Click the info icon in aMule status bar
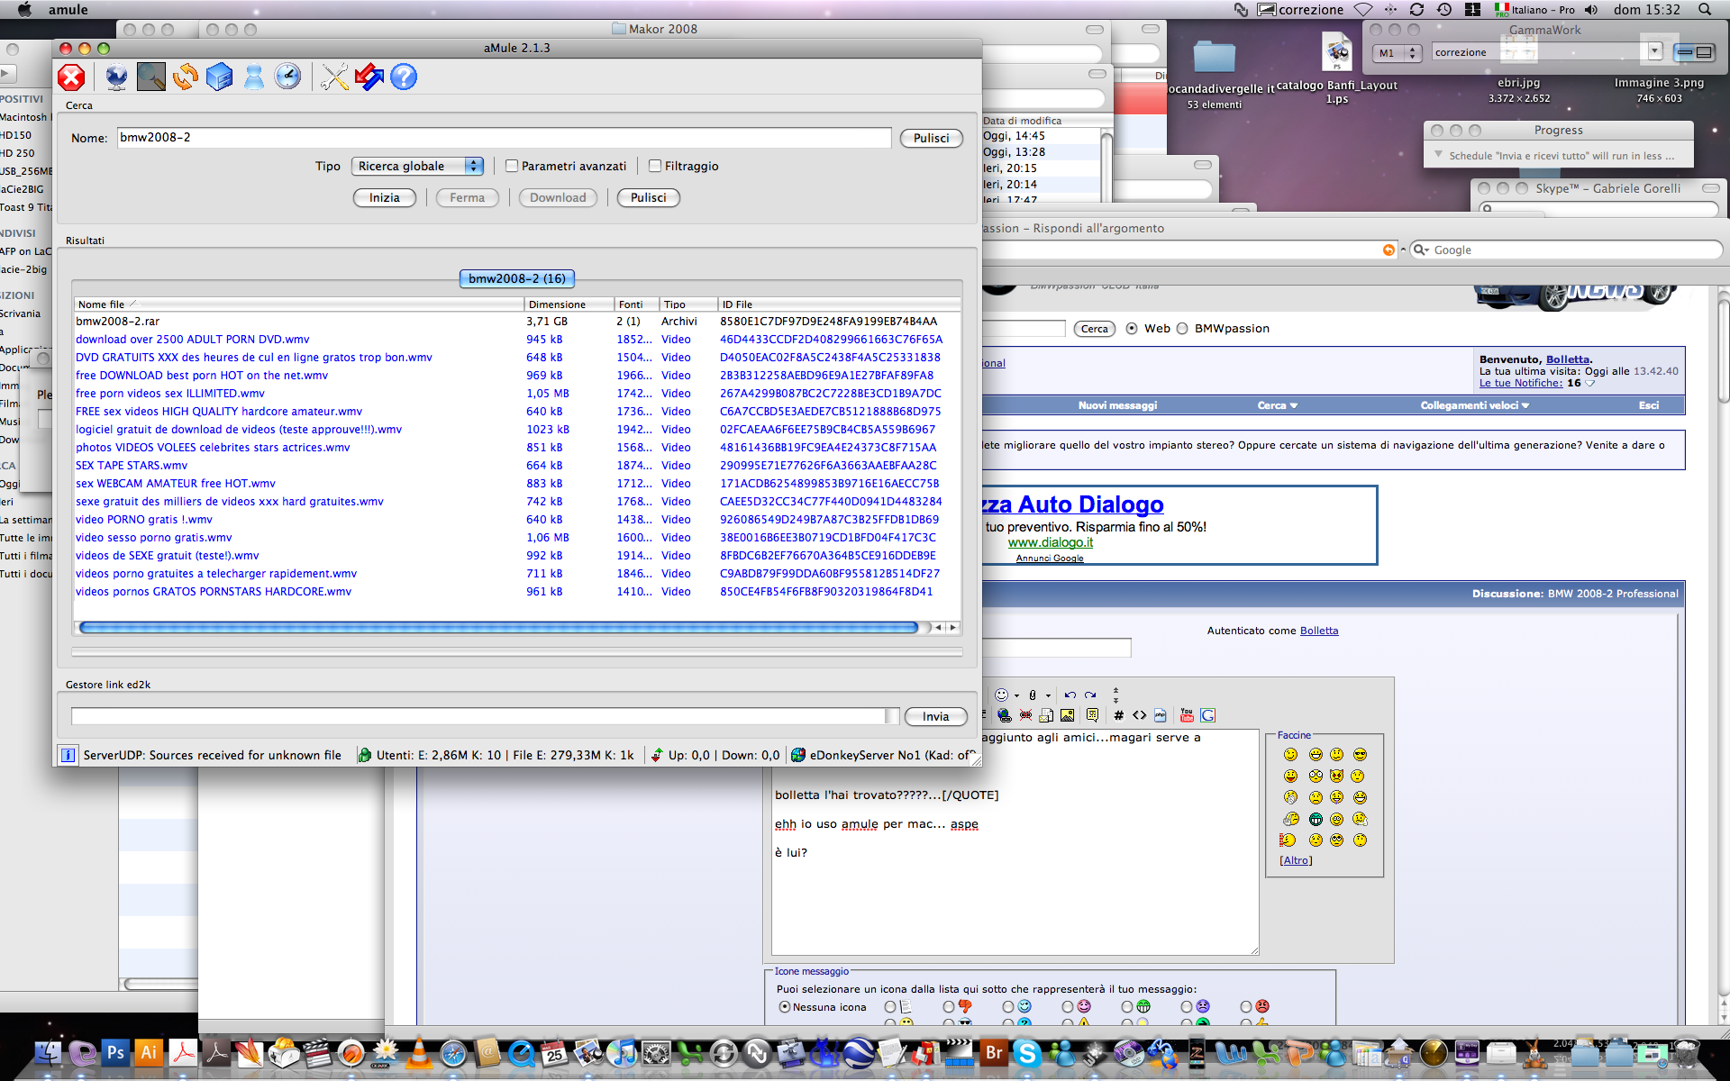Image resolution: width=1730 pixels, height=1081 pixels. (68, 755)
